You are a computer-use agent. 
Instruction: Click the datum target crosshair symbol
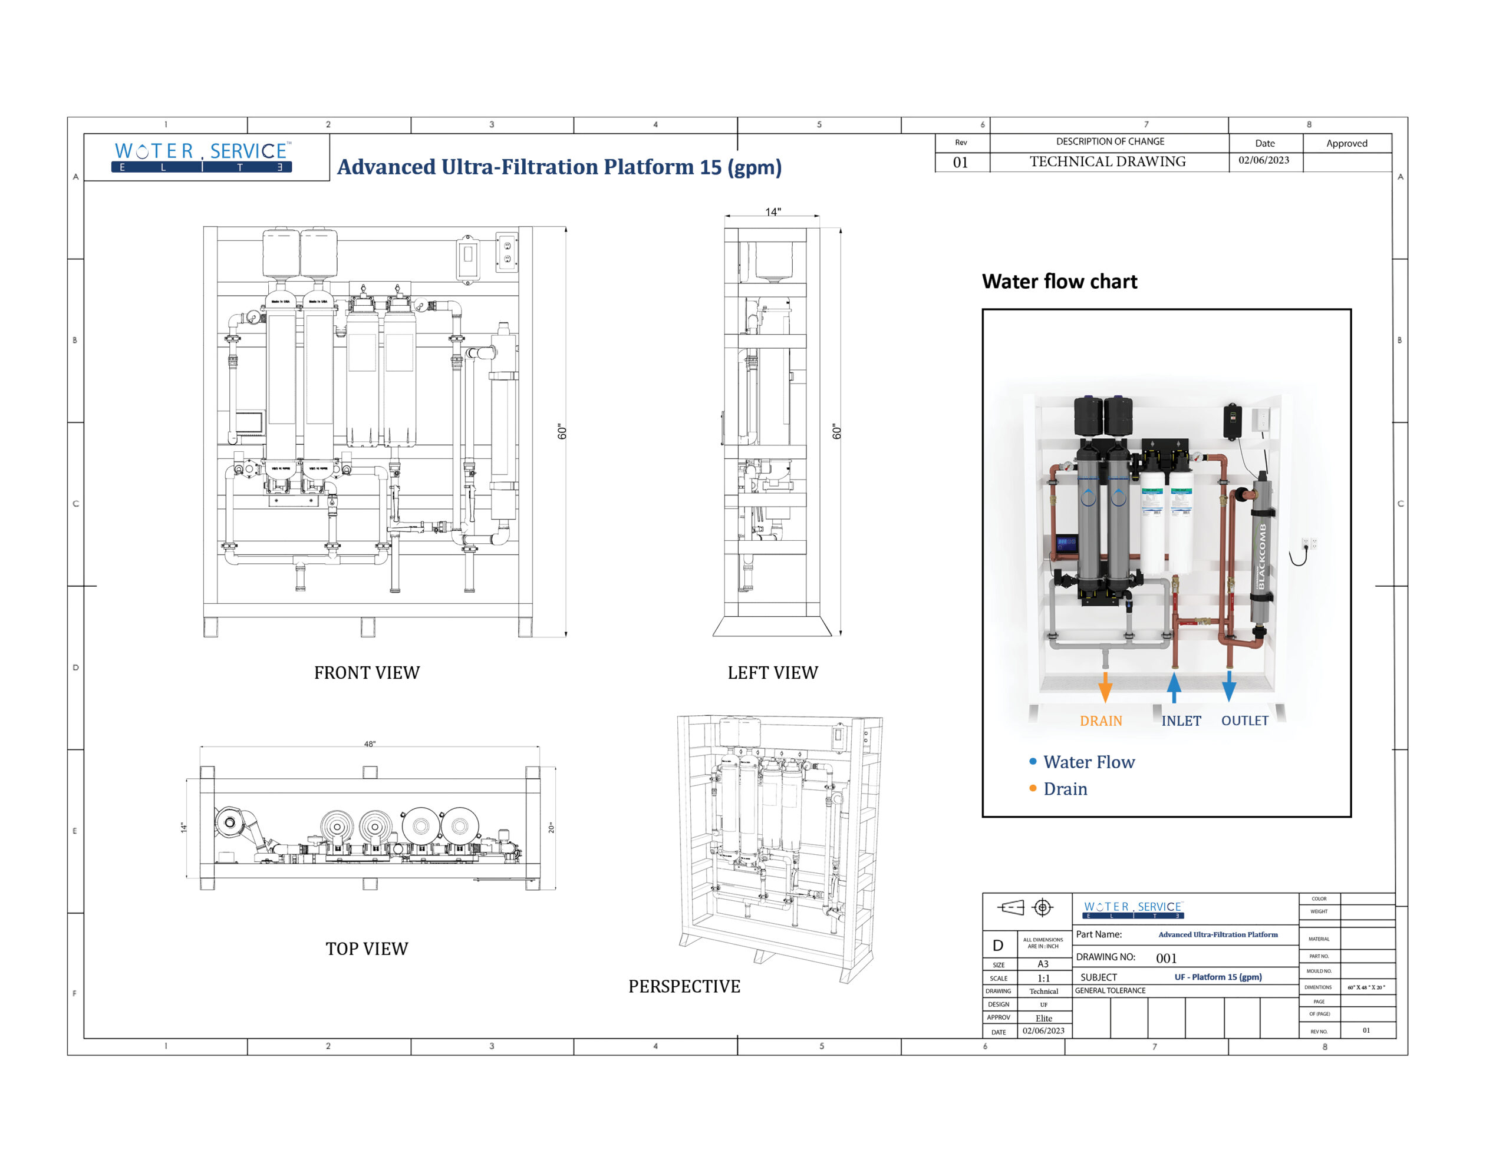click(x=1043, y=907)
